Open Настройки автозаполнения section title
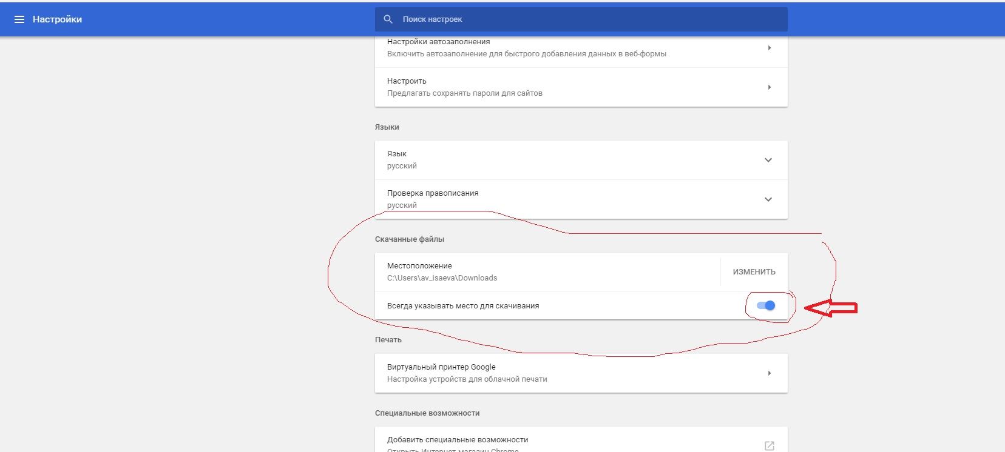This screenshot has height=452, width=1005. pos(438,42)
